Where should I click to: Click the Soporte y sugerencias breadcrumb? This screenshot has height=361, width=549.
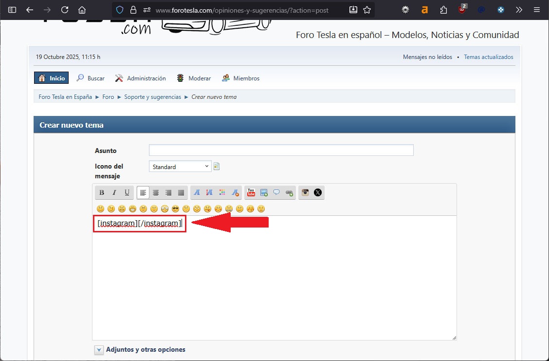pos(152,97)
